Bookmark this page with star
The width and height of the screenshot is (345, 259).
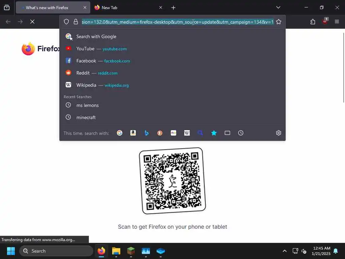tap(279, 22)
